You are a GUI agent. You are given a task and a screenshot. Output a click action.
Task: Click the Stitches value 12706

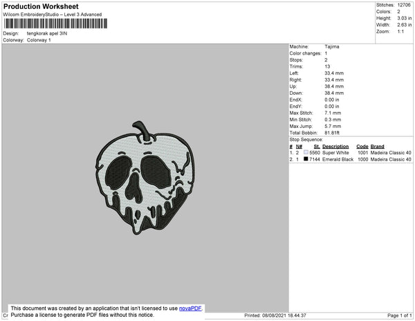click(x=404, y=5)
